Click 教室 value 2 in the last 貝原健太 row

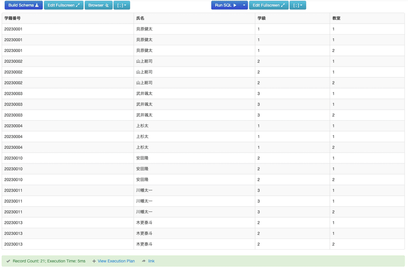tap(334, 50)
